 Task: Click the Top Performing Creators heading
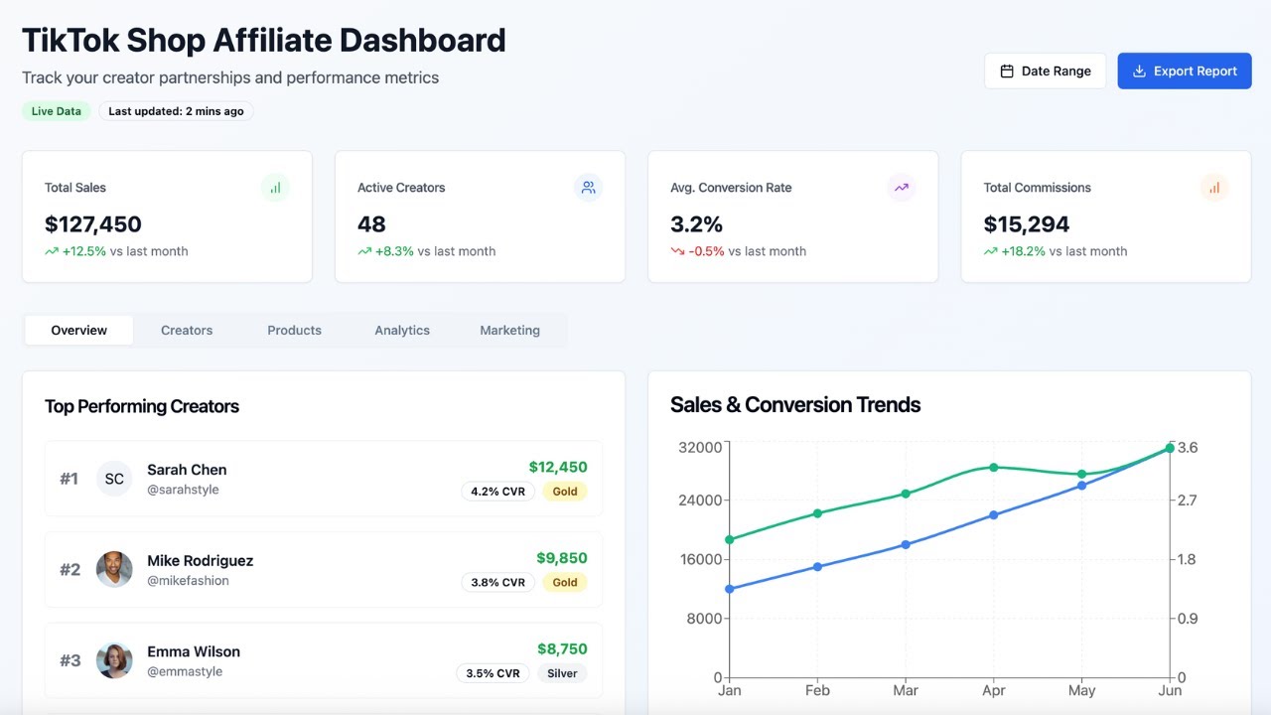(142, 406)
